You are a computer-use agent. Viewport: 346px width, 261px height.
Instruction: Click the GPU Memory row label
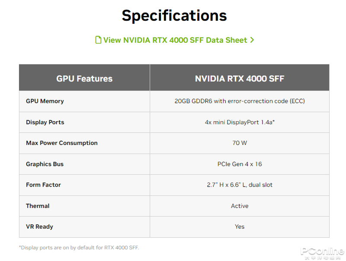45,101
